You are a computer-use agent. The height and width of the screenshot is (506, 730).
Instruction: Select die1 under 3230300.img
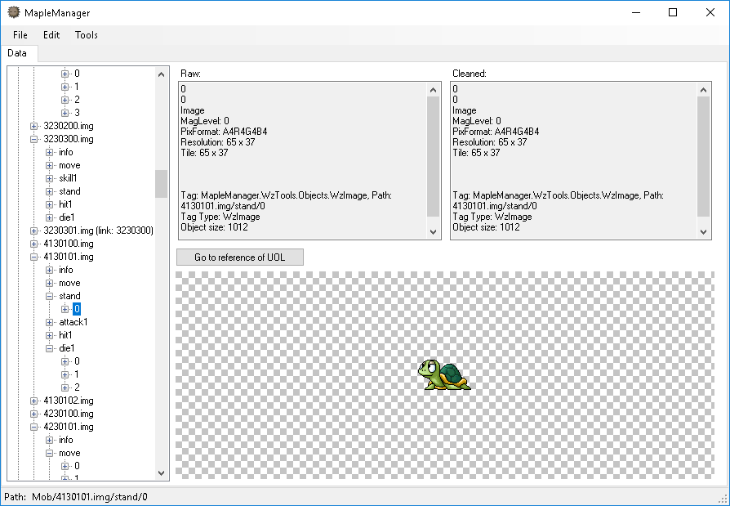coord(67,217)
